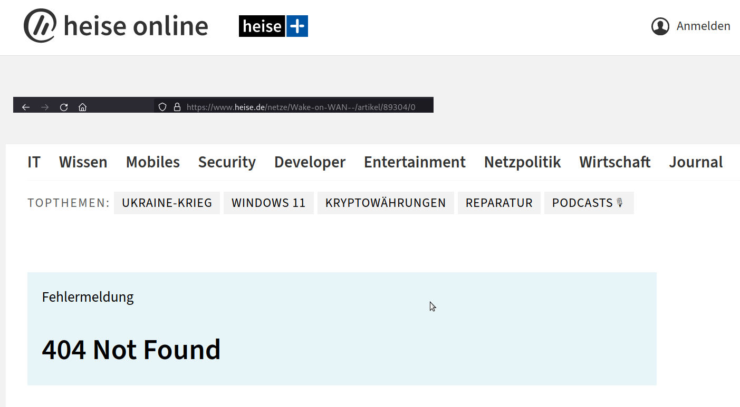This screenshot has height=407, width=740.
Task: Click the Fehlermeldung text
Action: (88, 297)
